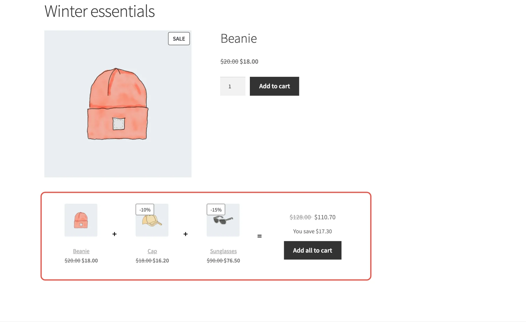Viewport: 526px width, 322px height.
Task: Click the Beanie thumbnail in the bundle
Action: coord(81,220)
